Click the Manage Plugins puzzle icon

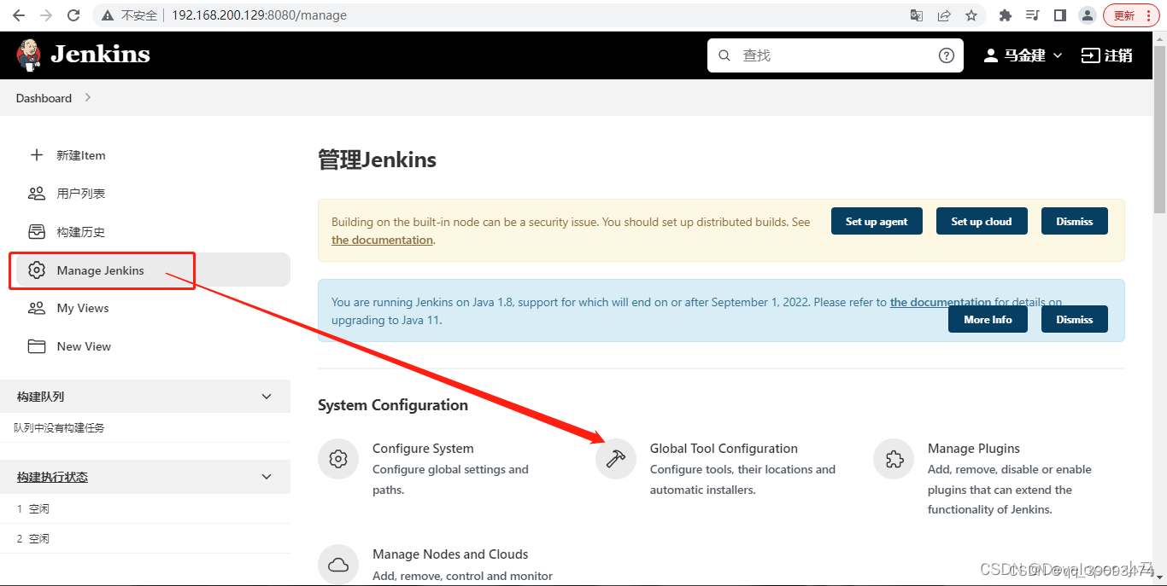click(894, 459)
